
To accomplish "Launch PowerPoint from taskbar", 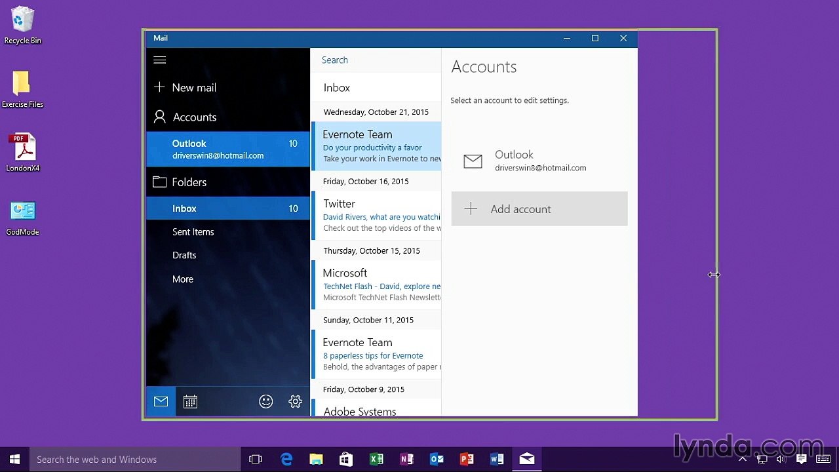I will pyautogui.click(x=467, y=460).
